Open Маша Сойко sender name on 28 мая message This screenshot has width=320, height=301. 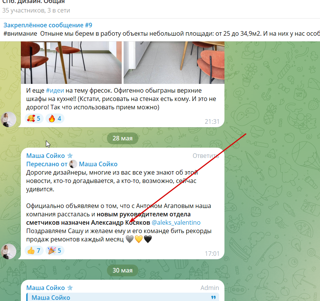coord(45,156)
